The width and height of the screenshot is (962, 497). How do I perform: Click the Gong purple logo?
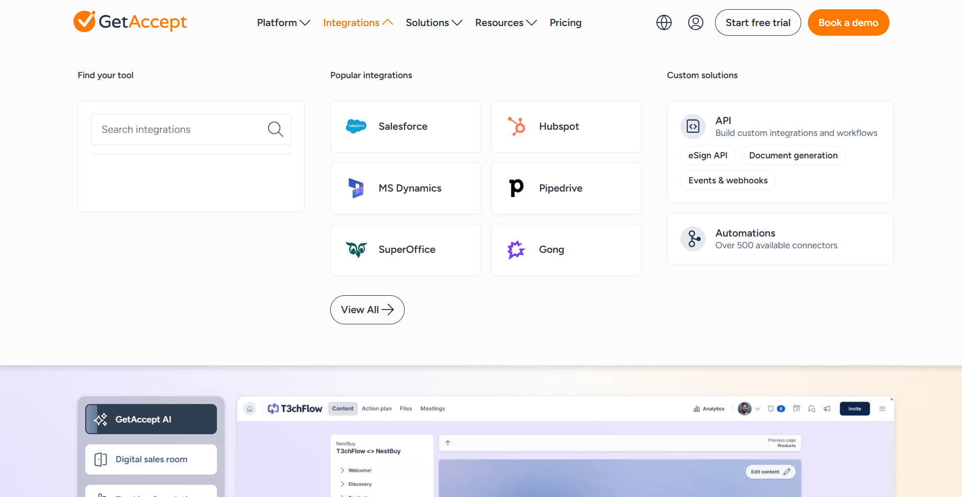516,249
